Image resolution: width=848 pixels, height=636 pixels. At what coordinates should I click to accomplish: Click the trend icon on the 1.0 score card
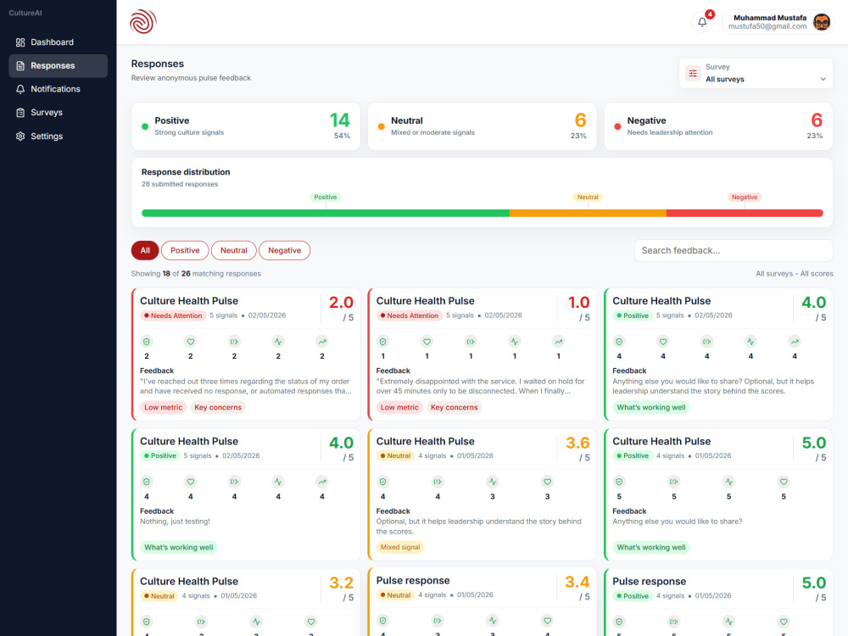coord(558,341)
